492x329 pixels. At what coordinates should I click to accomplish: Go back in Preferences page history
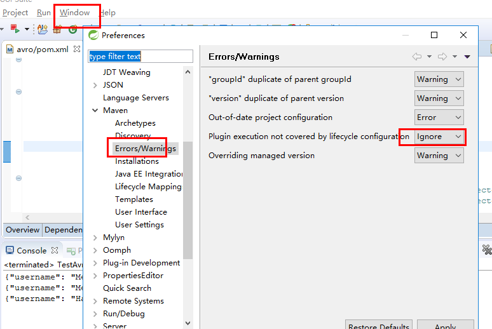pyautogui.click(x=417, y=57)
